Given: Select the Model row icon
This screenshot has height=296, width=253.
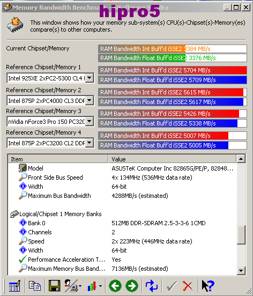Looking at the screenshot, I should tap(23, 168).
